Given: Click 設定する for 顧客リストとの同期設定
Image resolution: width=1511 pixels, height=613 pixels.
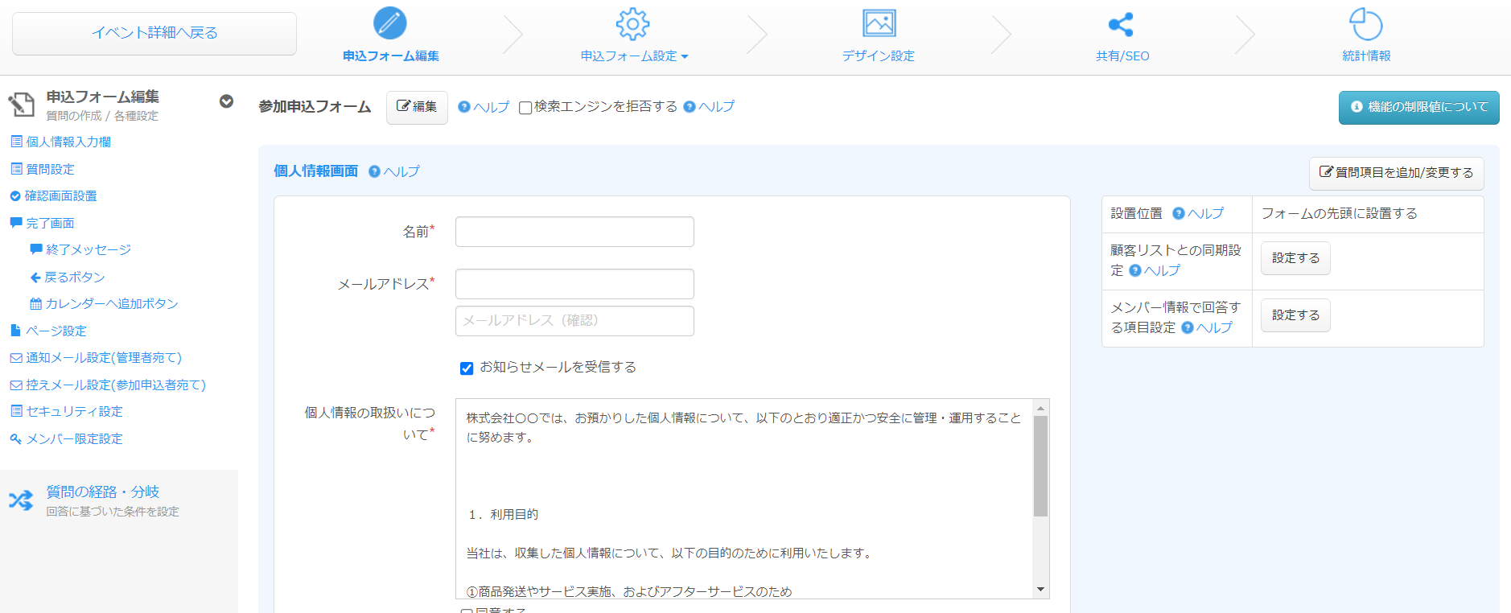Looking at the screenshot, I should 1295,258.
